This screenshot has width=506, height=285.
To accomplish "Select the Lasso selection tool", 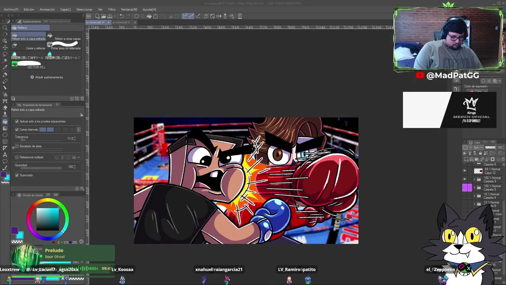I will click(5, 54).
